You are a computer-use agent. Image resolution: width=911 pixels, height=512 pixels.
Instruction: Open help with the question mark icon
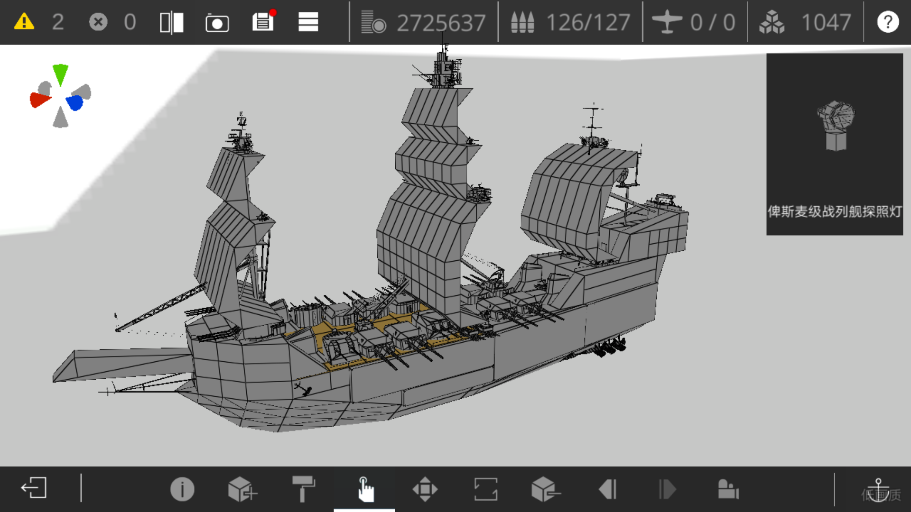tap(888, 22)
